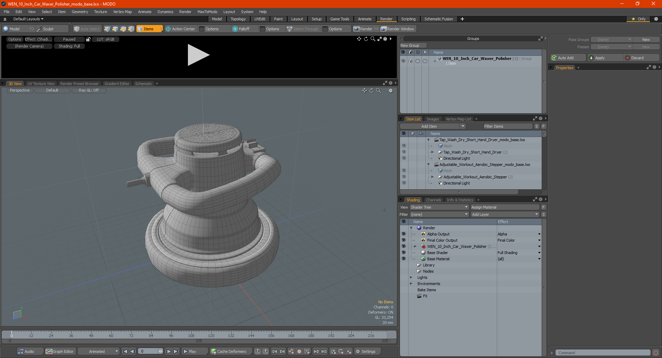Maximize the Groups panel
The height and width of the screenshot is (358, 662).
coord(540,39)
